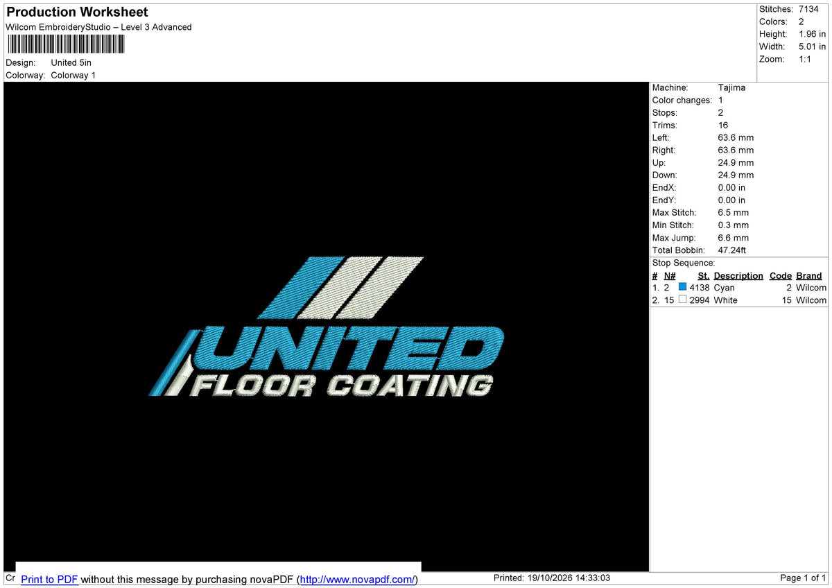Select the Page 1 of 1 footer text
Viewport: 832px width, 588px height.
(803, 578)
